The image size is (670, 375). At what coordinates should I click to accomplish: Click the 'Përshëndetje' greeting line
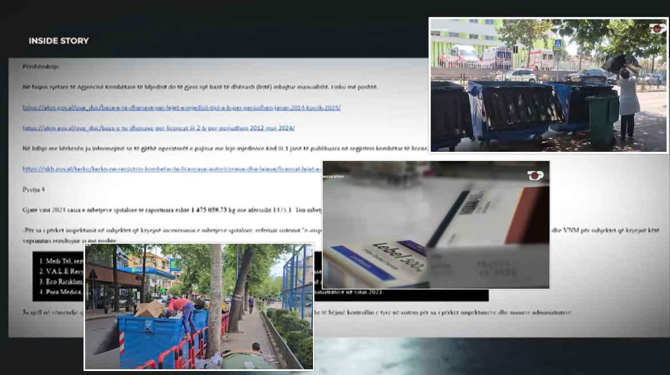click(41, 66)
